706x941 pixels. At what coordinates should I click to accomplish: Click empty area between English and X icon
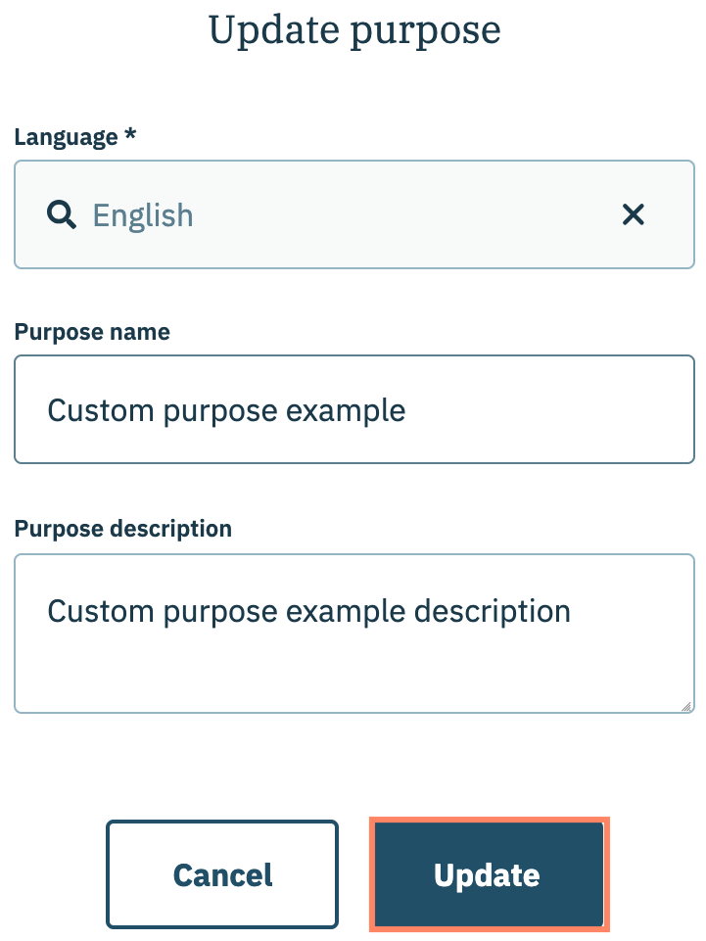(x=411, y=215)
